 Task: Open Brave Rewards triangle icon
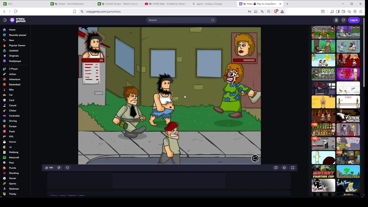282,11
